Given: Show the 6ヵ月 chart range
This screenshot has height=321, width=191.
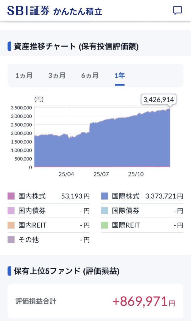Looking at the screenshot, I should coord(90,76).
